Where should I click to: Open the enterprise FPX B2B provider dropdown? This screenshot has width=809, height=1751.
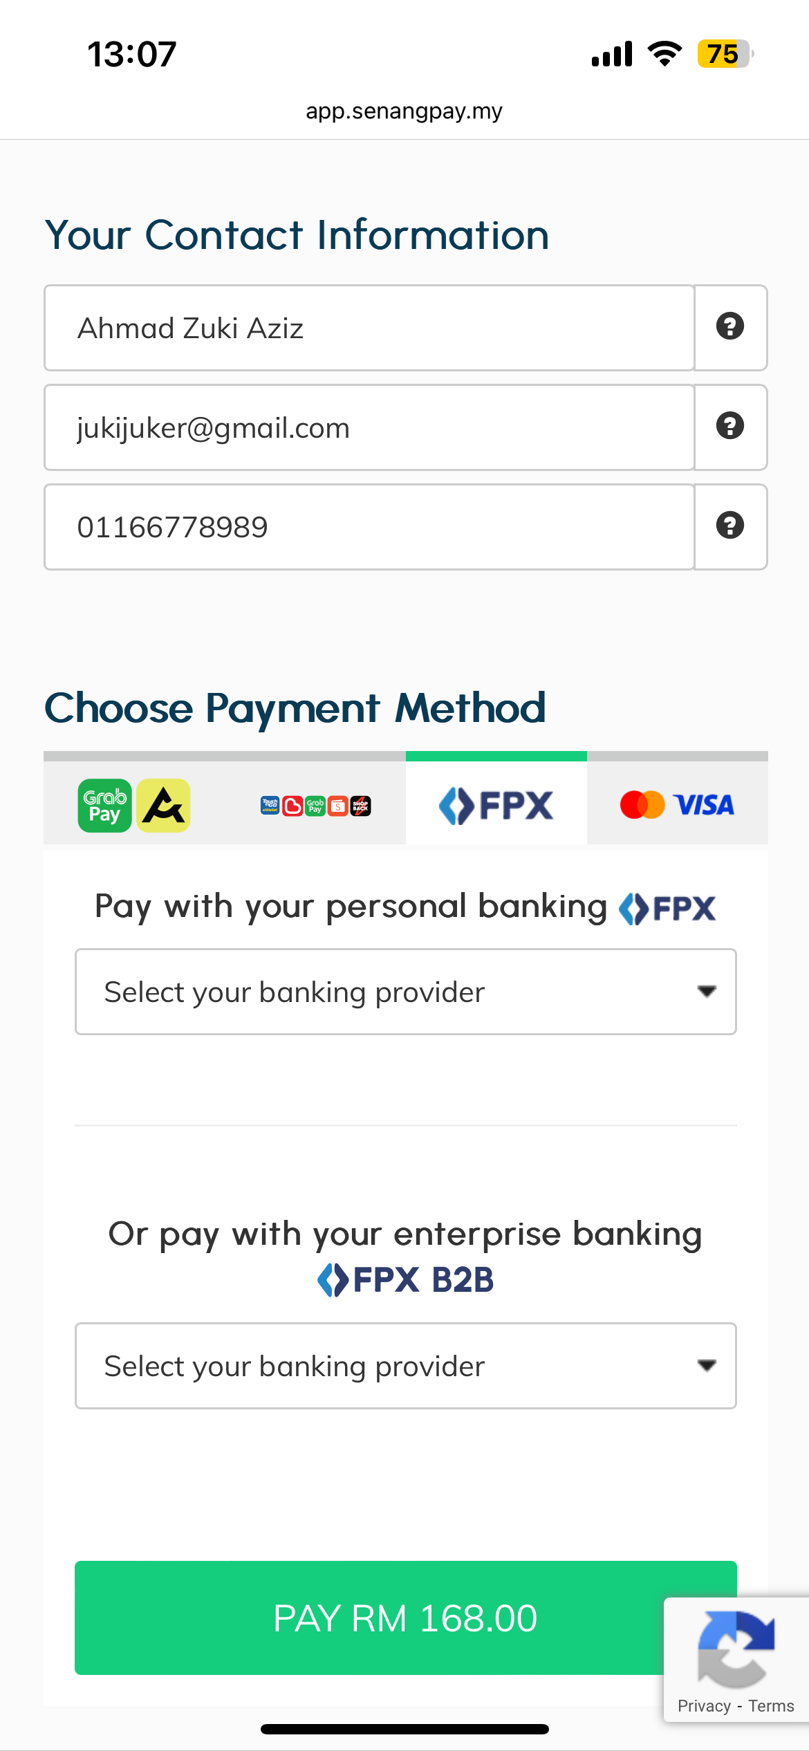click(405, 1366)
